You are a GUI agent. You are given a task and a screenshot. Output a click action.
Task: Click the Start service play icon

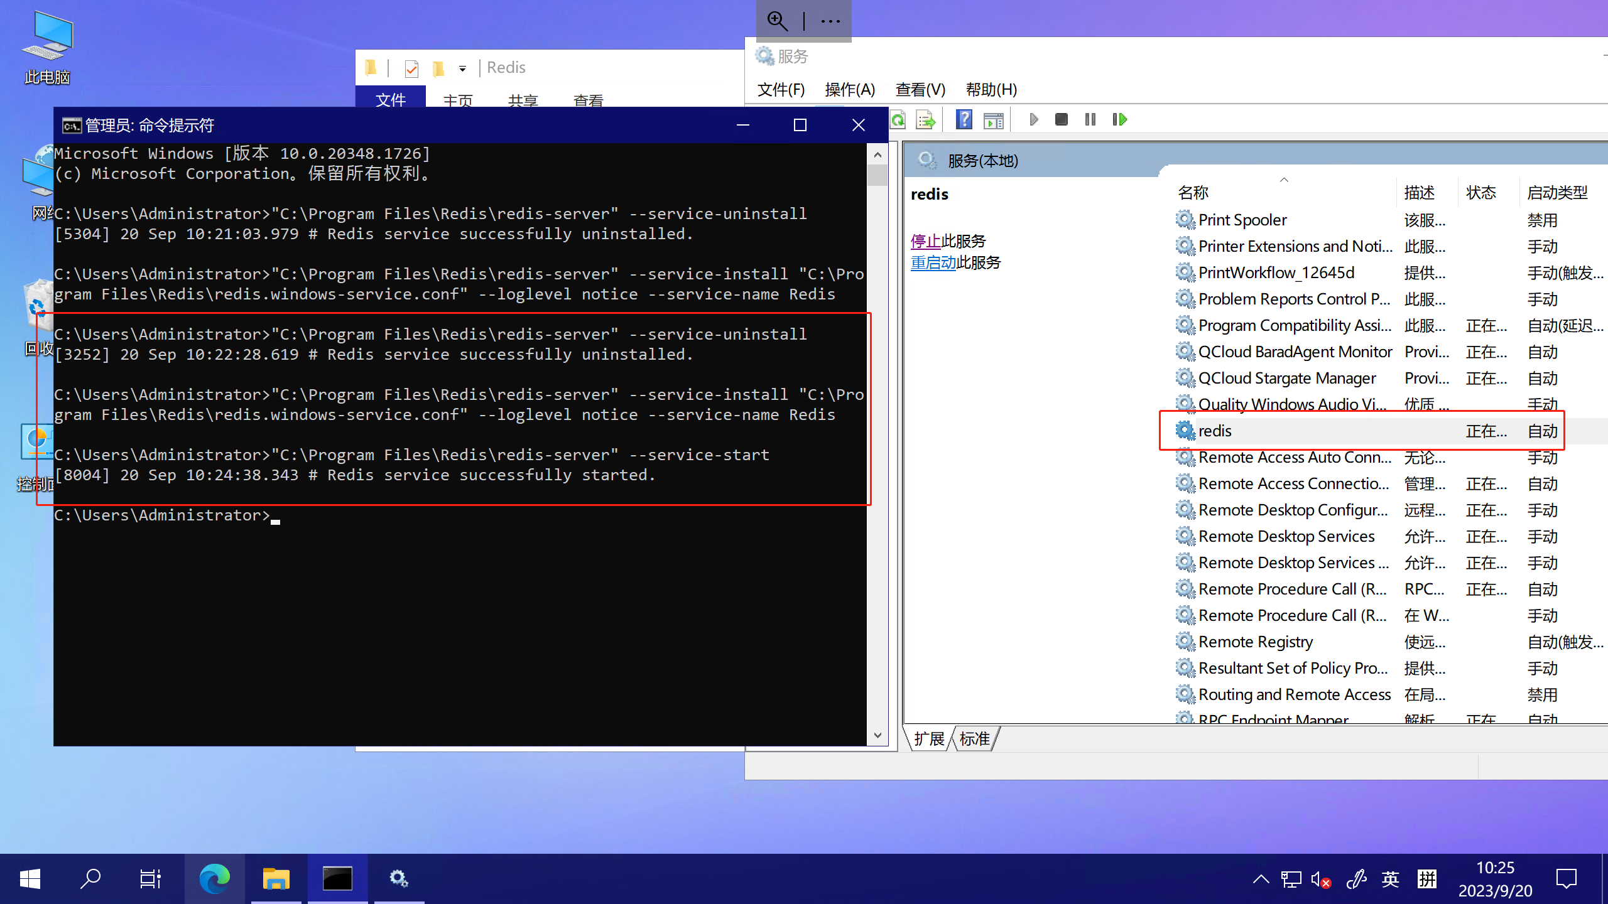pyautogui.click(x=1034, y=119)
